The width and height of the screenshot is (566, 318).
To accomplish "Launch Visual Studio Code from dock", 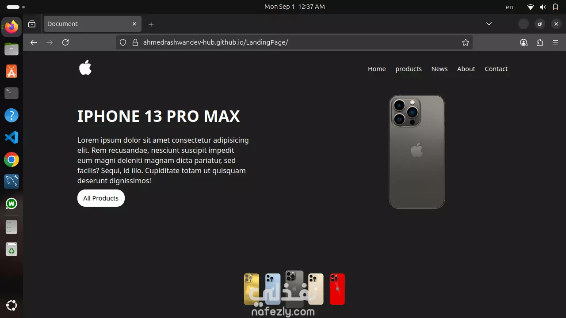I will pos(11,137).
